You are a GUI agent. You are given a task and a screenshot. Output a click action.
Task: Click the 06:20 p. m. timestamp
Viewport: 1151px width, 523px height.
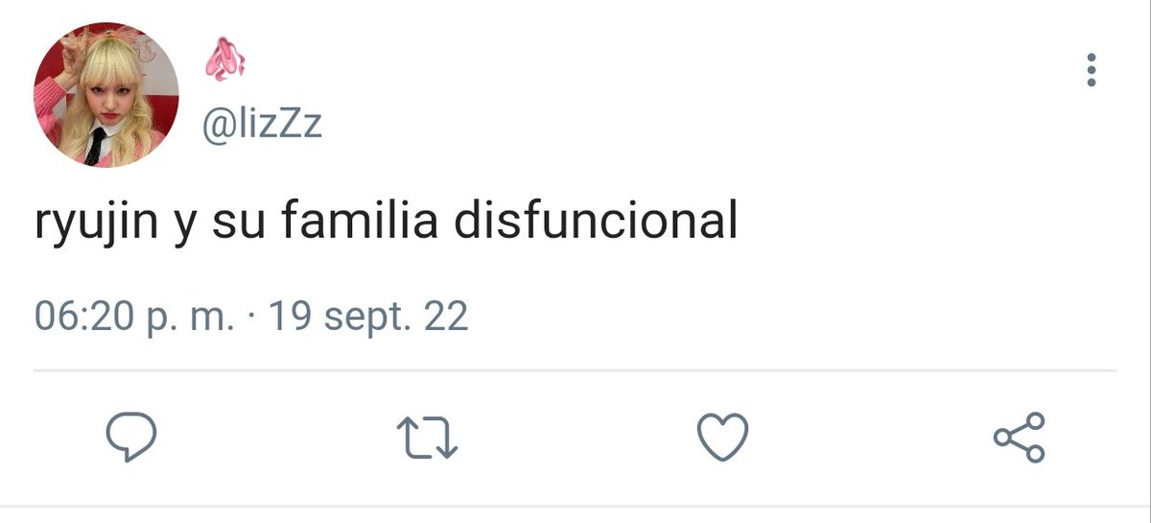click(134, 316)
